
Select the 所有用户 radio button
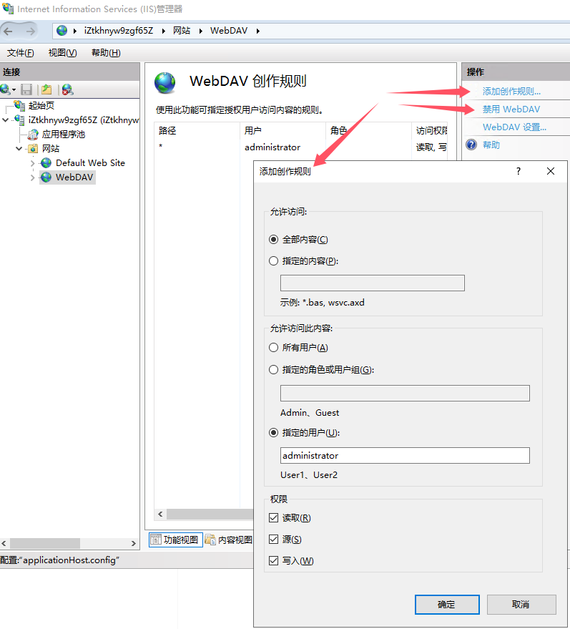(273, 348)
